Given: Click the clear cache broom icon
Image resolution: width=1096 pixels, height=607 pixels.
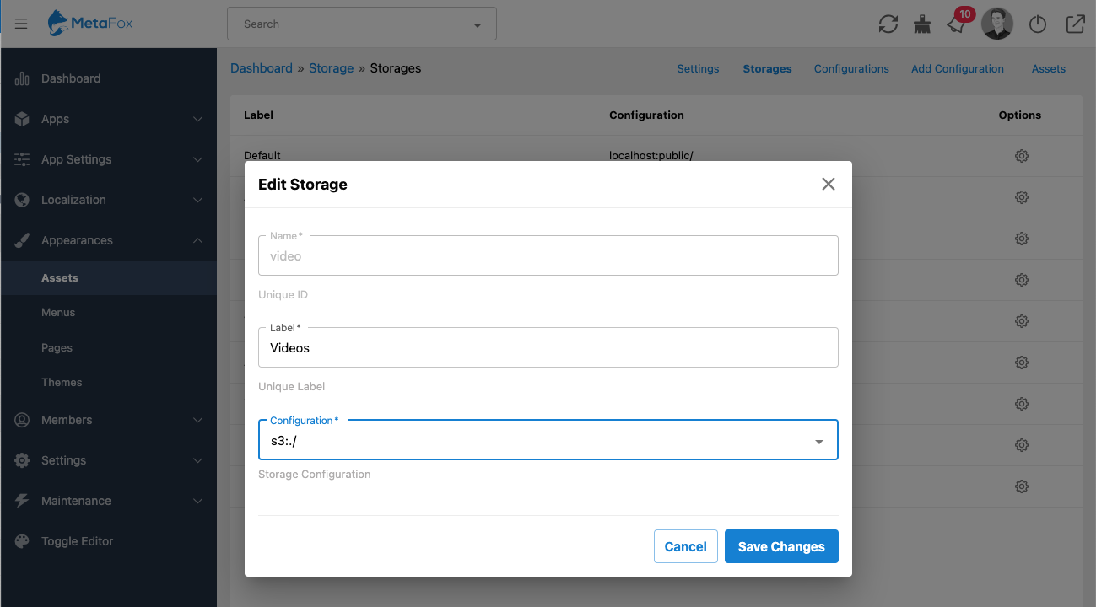Looking at the screenshot, I should (922, 24).
